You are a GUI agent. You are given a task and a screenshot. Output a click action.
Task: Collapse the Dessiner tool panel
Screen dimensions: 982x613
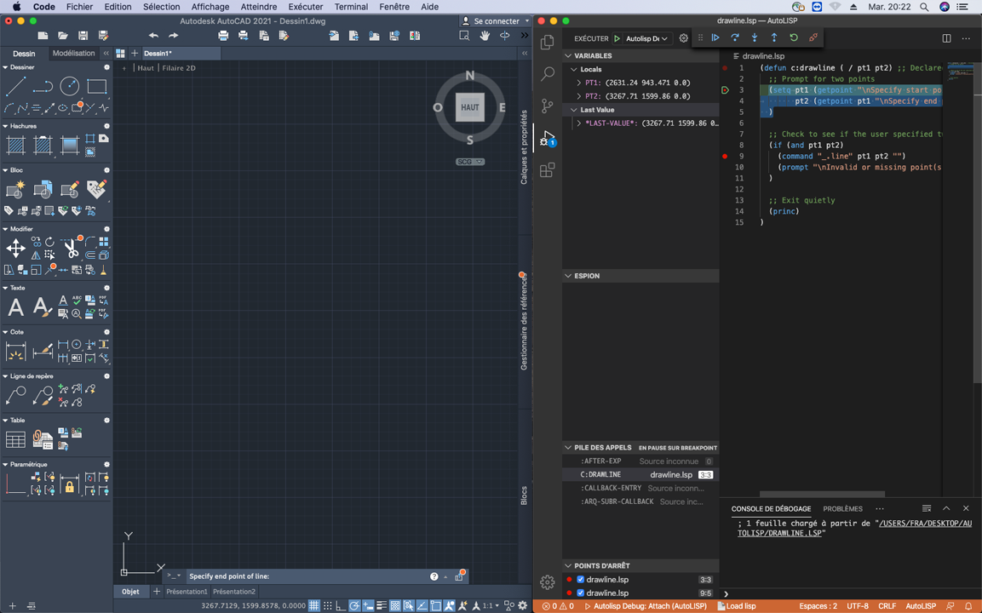click(6, 67)
